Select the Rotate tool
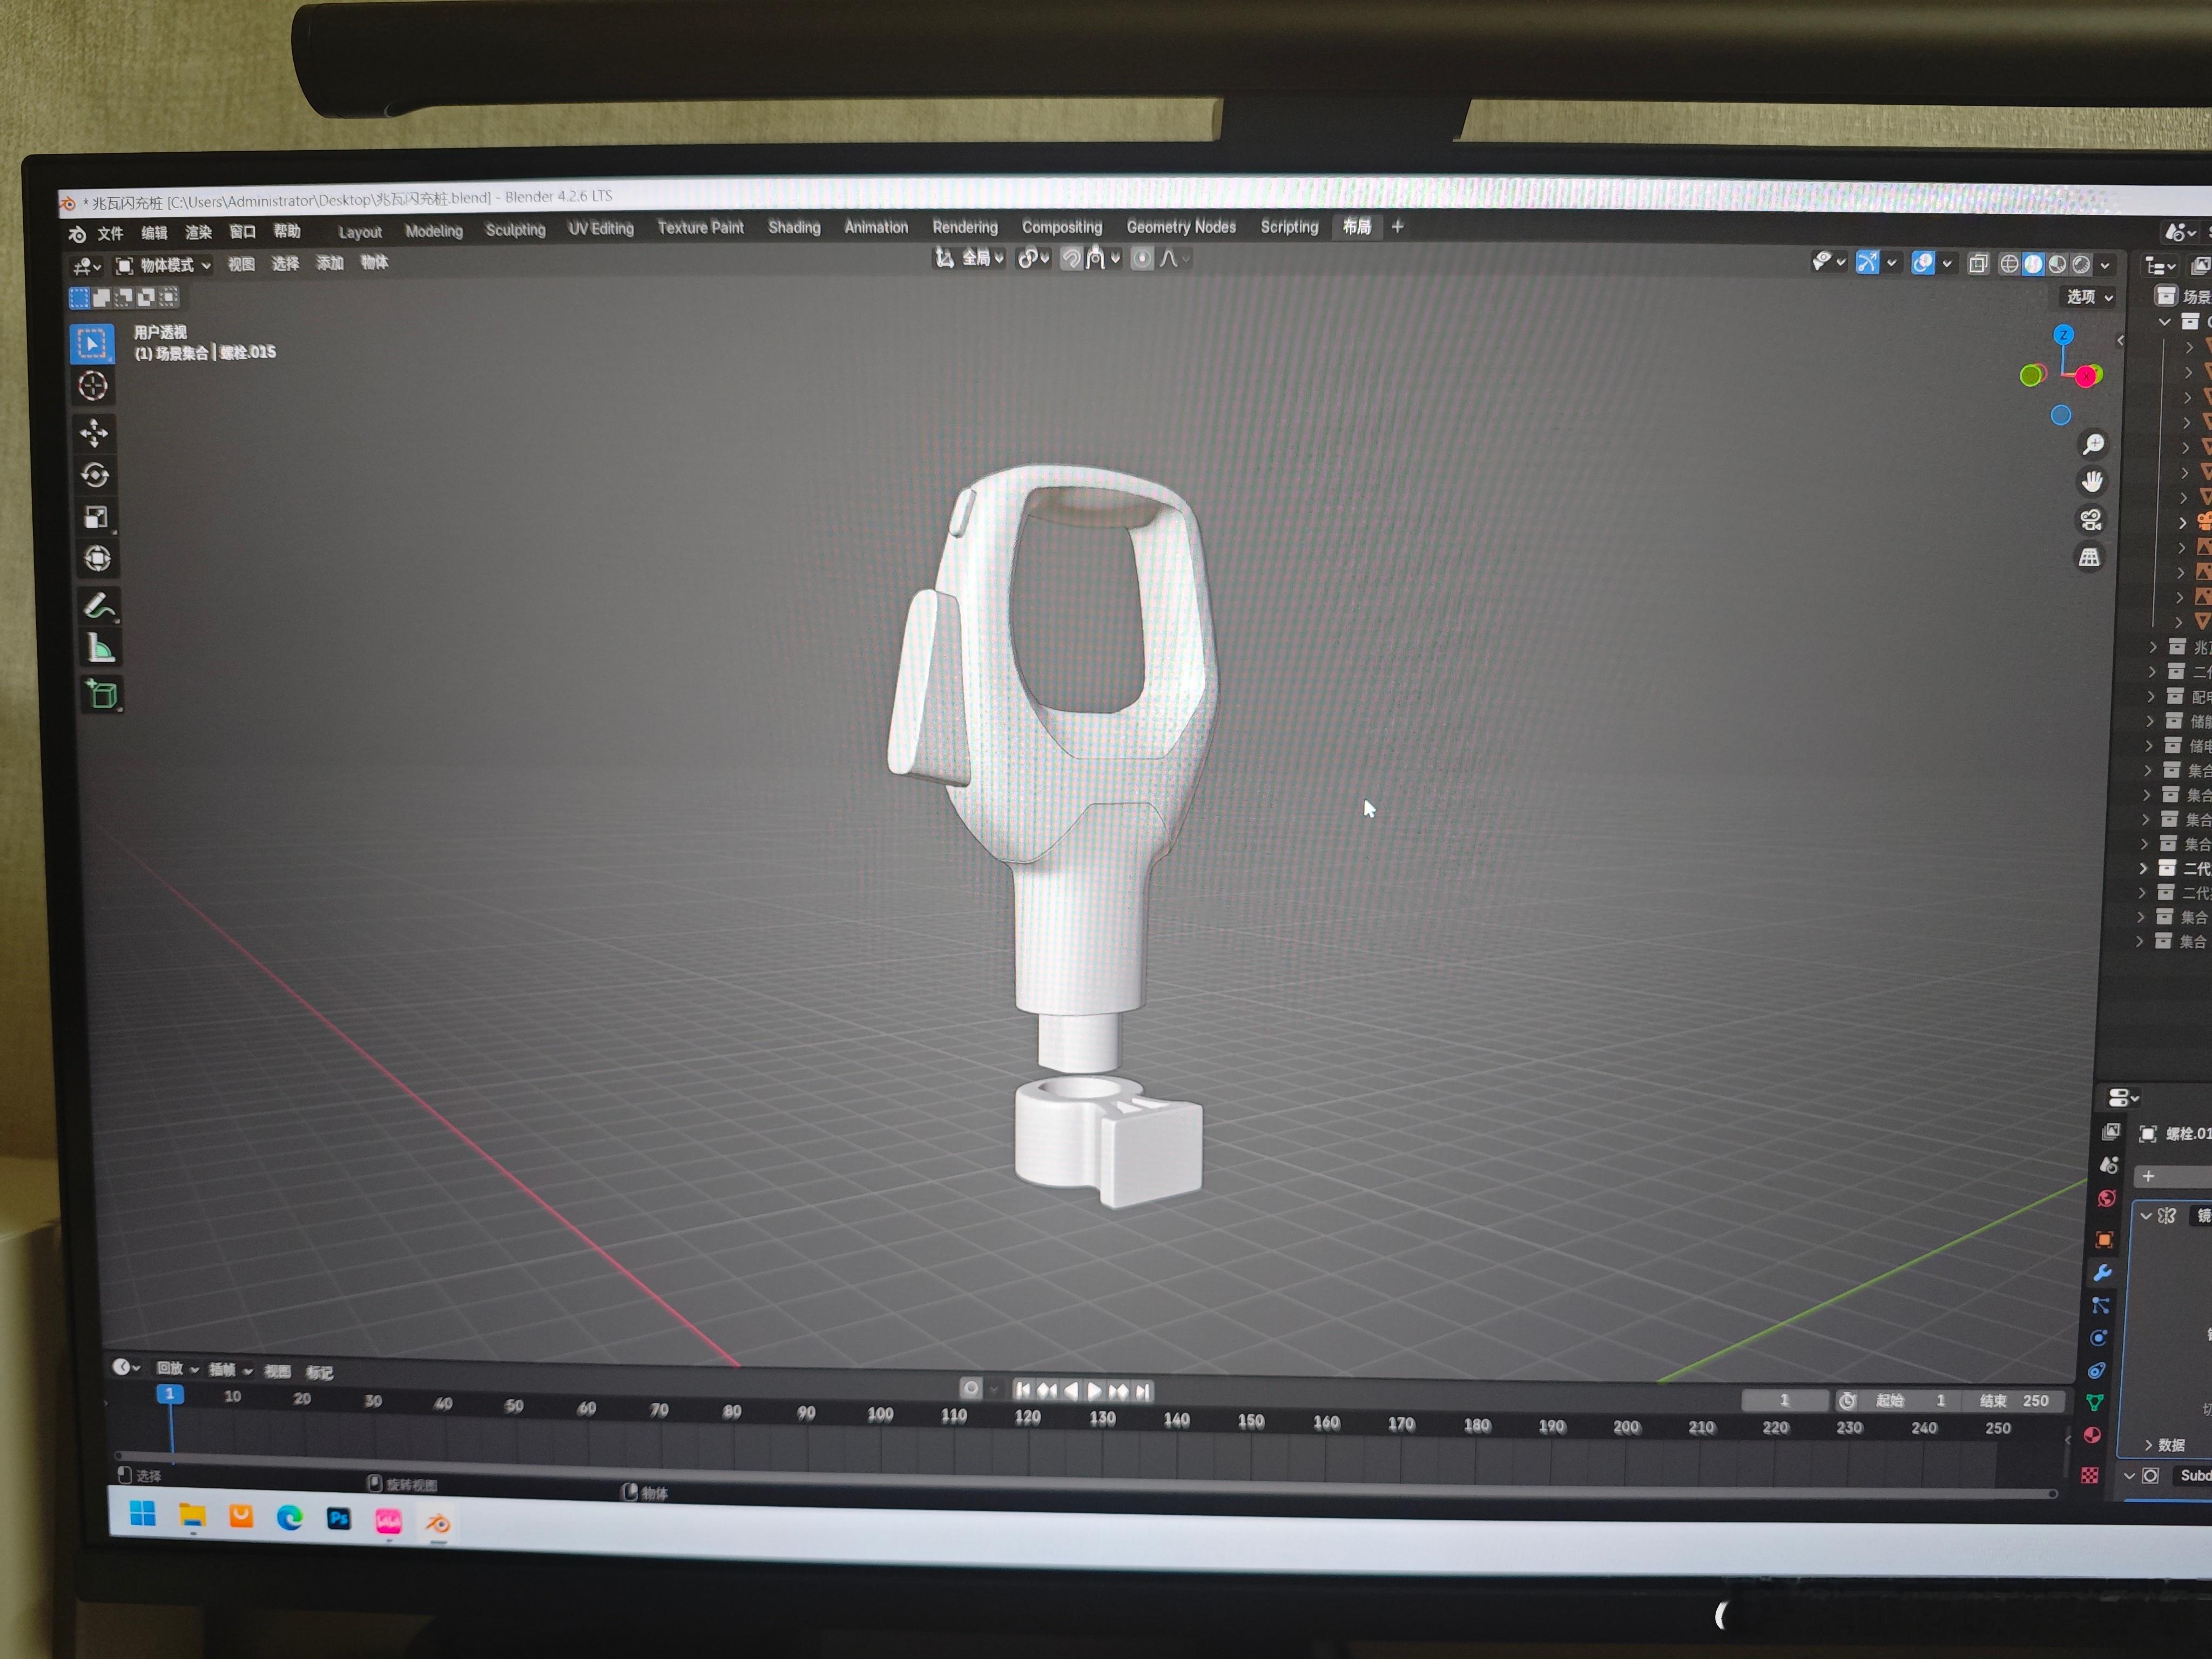Screen dimensions: 2212x1659 95,475
